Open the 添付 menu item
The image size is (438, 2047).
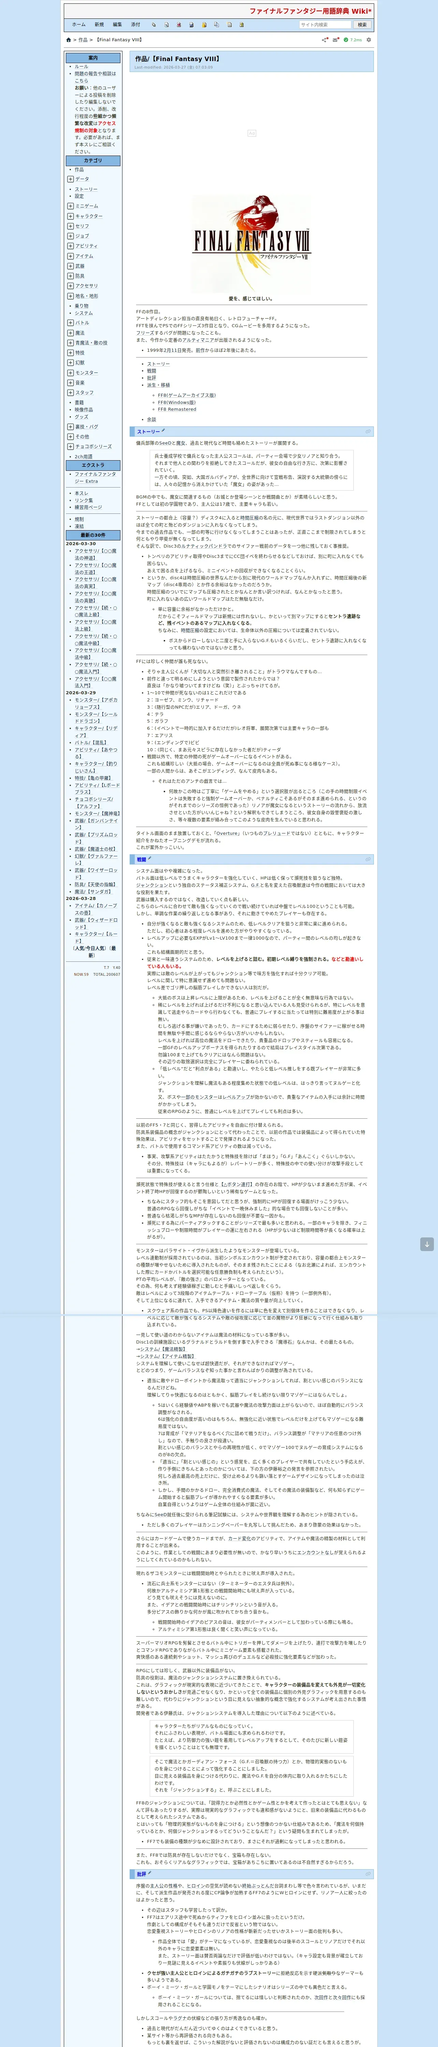135,25
